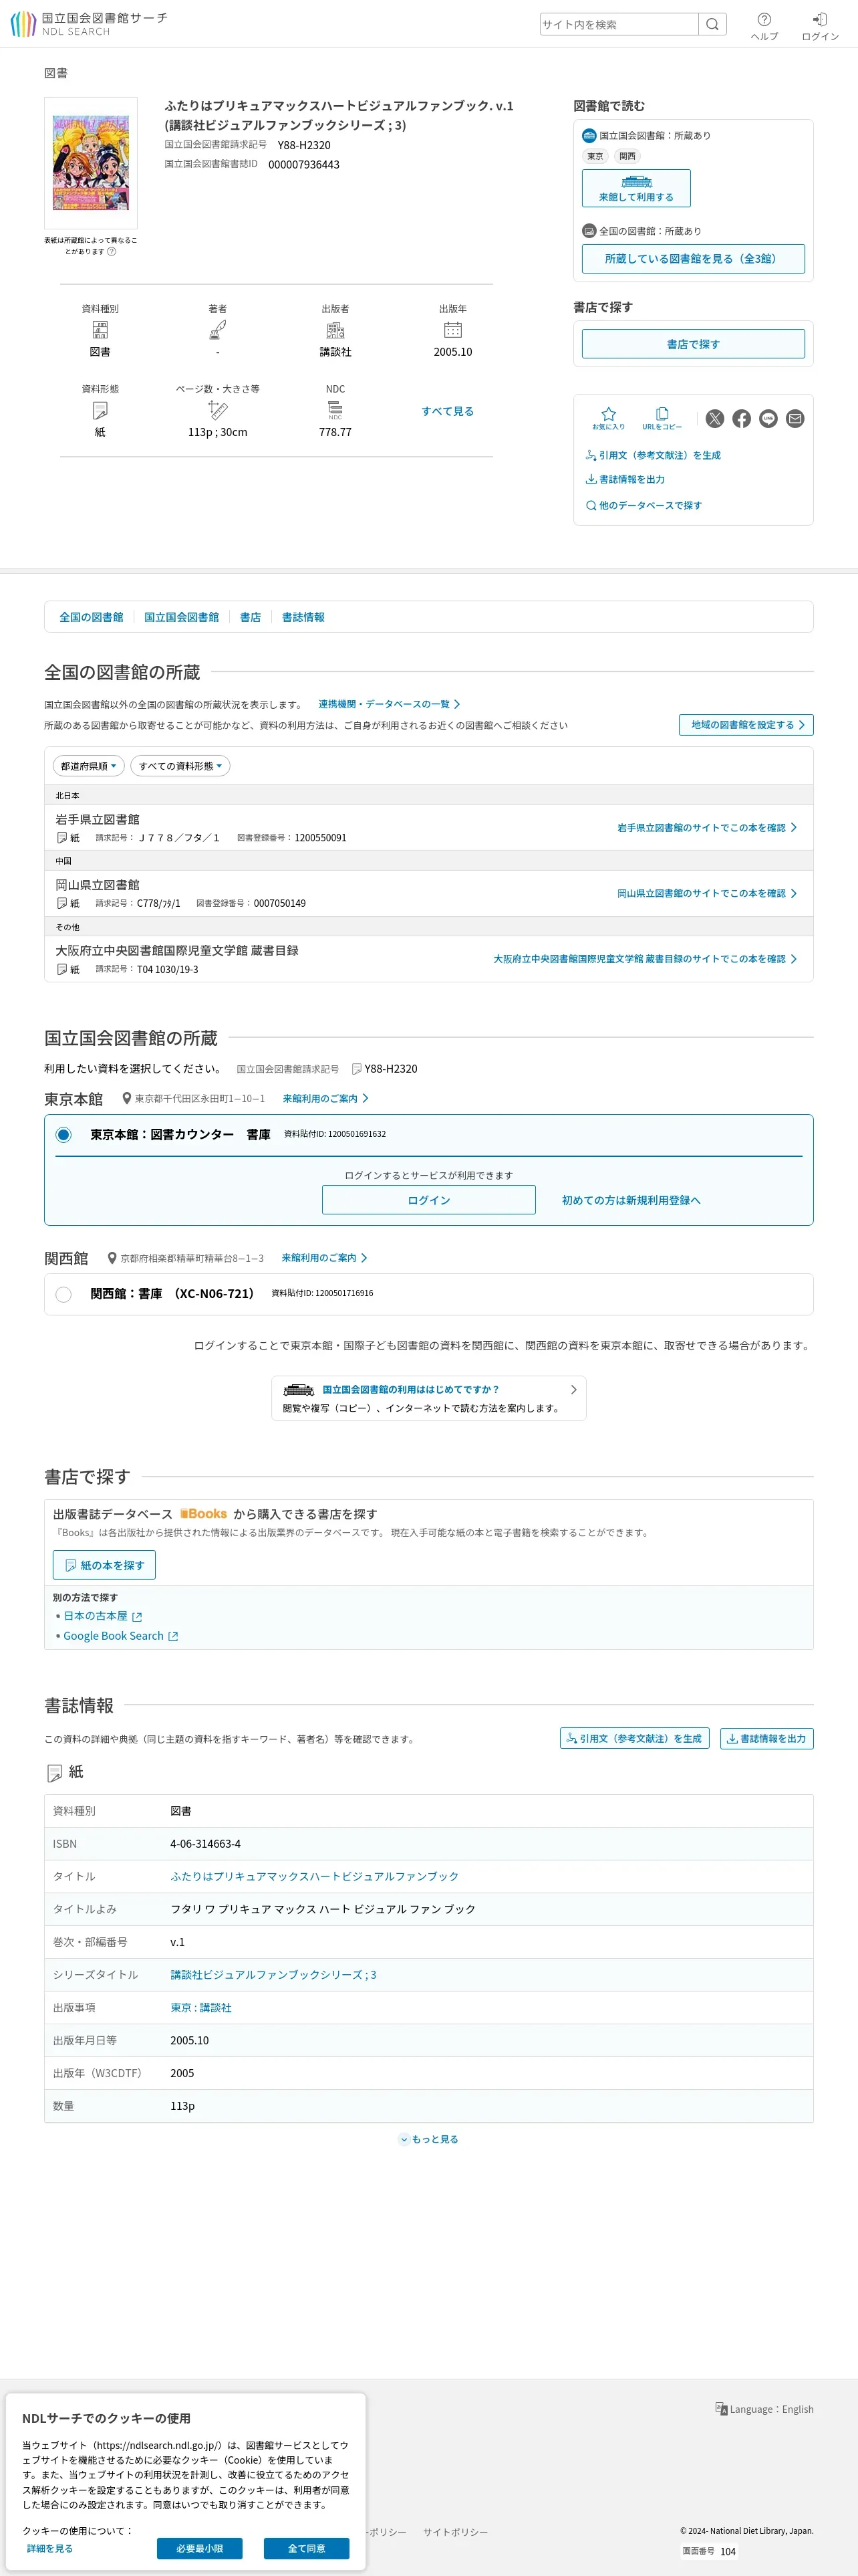This screenshot has width=858, height=2576.
Task: Click the 資料形態 paper icon
Action: point(100,410)
